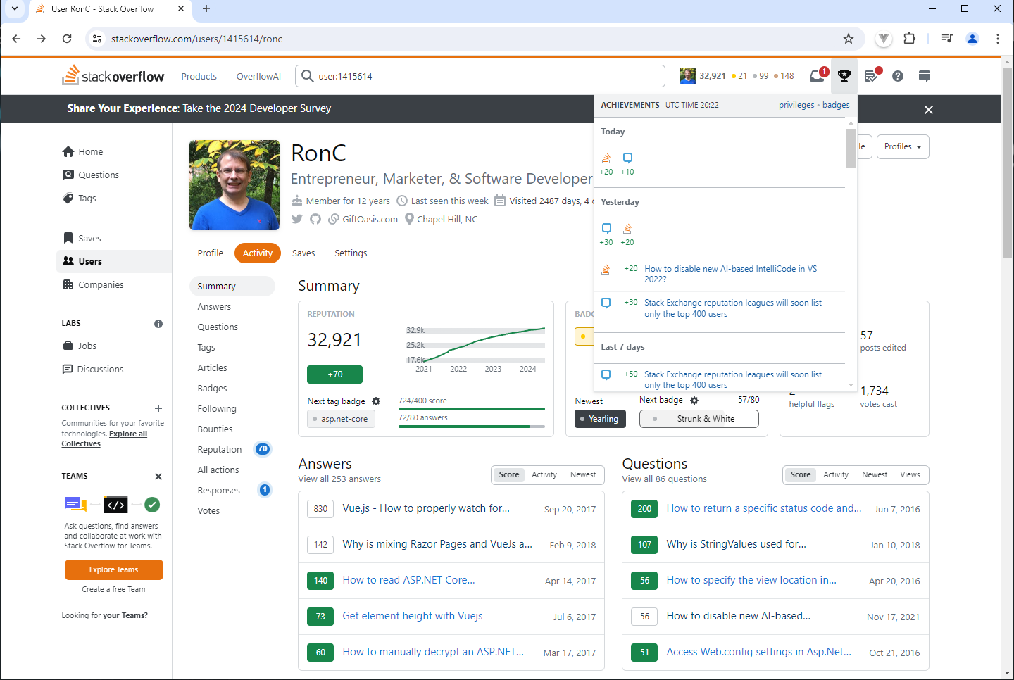Switch to the Settings tab
This screenshot has height=680, width=1014.
(x=351, y=253)
